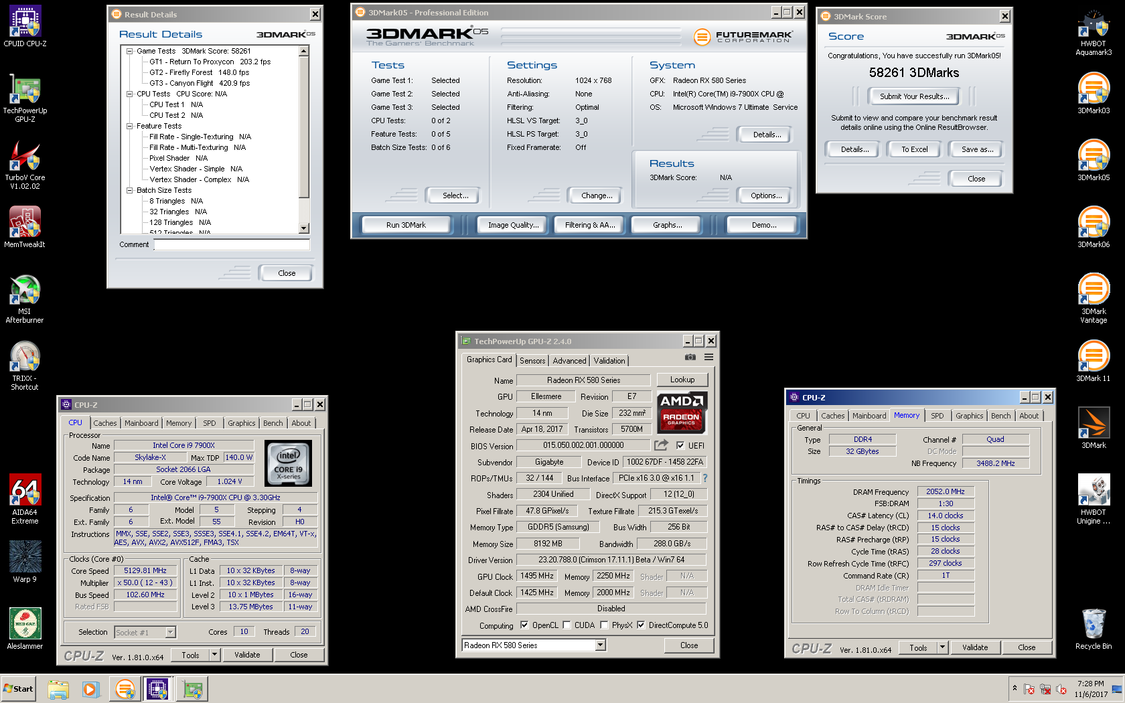Export score with To Excel button
Viewport: 1125px width, 703px height.
tap(914, 149)
